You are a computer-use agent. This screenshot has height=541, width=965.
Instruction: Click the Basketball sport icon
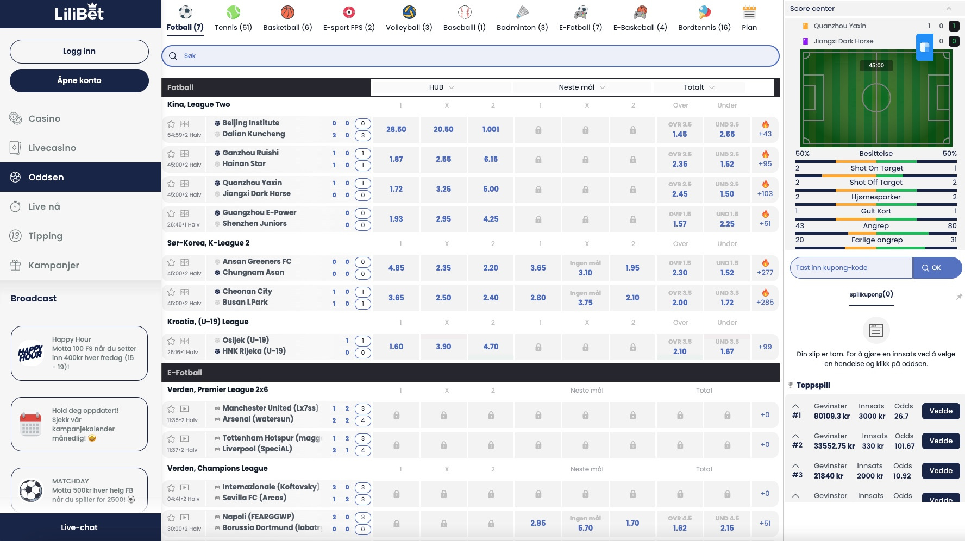click(287, 12)
